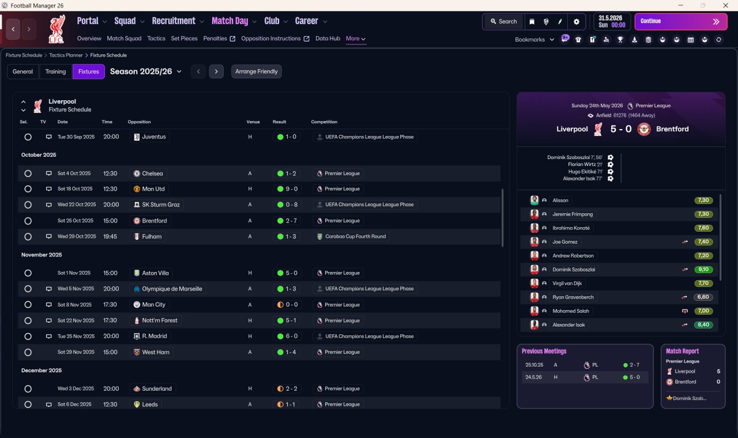Select the Aston Villa fixture radio button
The height and width of the screenshot is (438, 738).
[28, 273]
